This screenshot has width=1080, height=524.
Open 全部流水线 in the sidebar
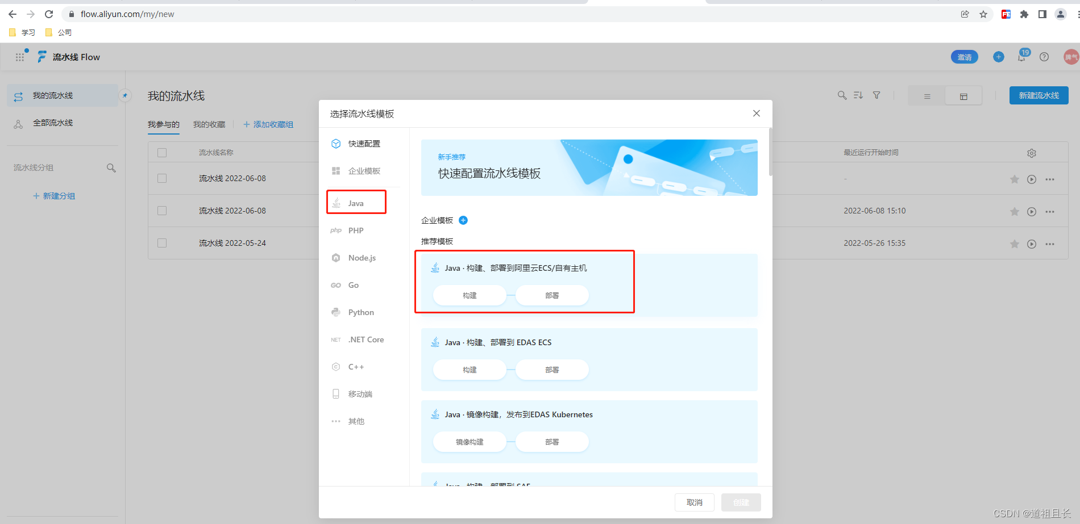63,123
